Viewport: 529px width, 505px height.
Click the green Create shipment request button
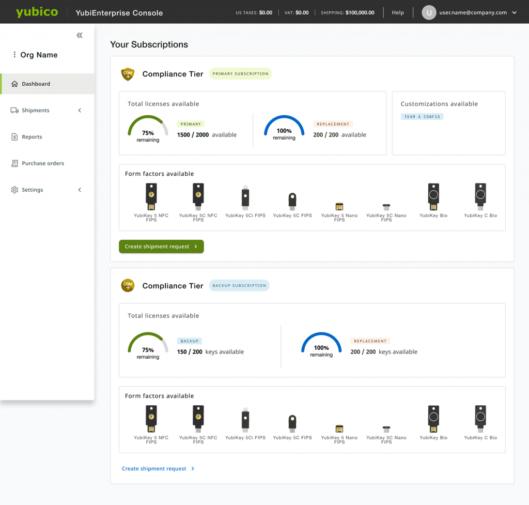point(161,247)
